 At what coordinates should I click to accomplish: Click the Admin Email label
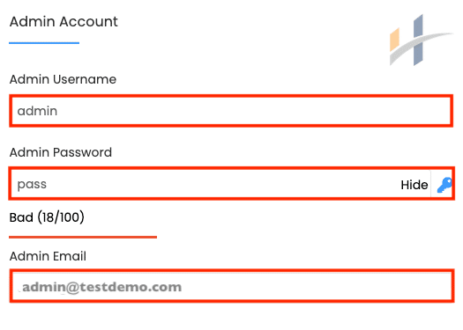point(48,256)
